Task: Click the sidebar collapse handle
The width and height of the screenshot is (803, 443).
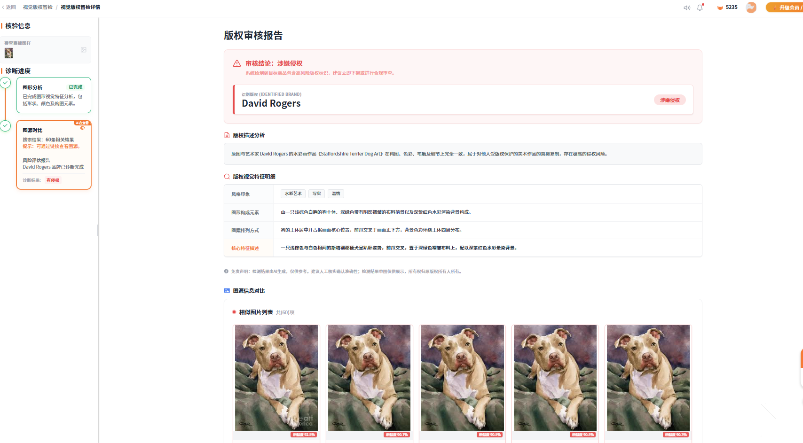Action: (x=98, y=230)
